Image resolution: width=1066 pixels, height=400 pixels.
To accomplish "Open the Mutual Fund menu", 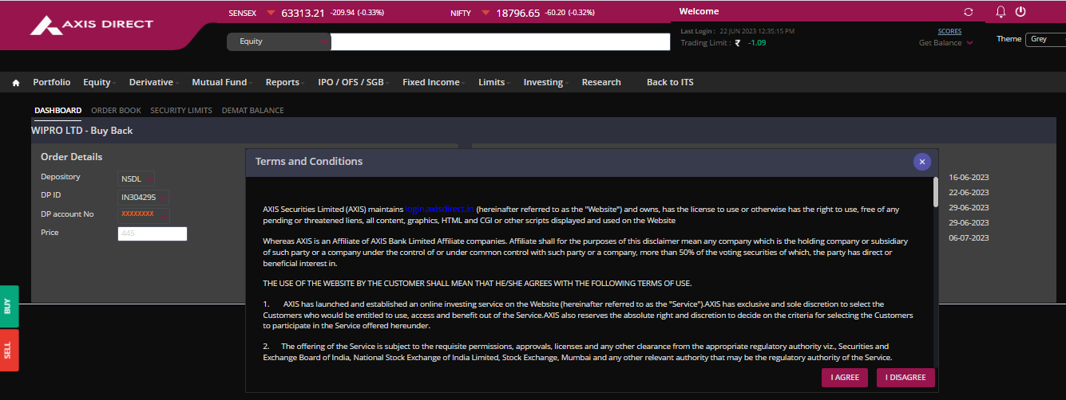I will point(220,82).
